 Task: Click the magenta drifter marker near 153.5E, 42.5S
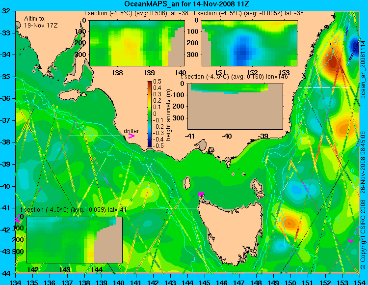coord(351,241)
